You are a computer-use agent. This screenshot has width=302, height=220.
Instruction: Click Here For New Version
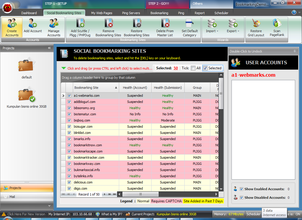[x=26, y=214]
